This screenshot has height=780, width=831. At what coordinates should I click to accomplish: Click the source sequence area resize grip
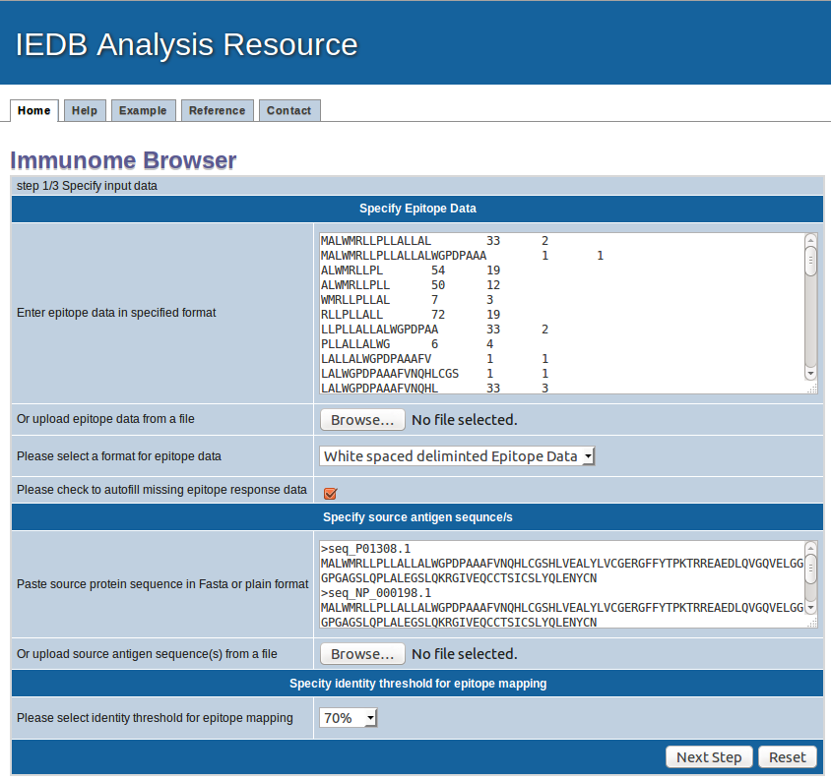[811, 623]
